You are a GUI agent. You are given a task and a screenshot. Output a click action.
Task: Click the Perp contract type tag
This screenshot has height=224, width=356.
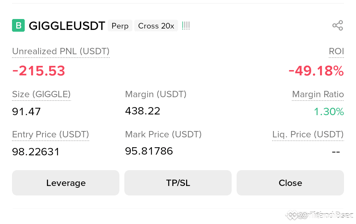tap(120, 26)
